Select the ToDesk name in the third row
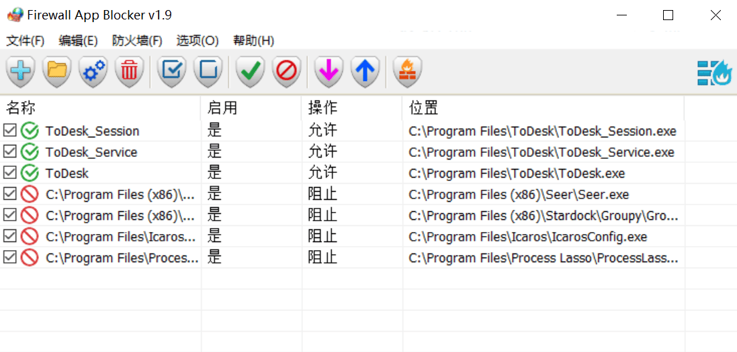The image size is (737, 352). point(67,174)
